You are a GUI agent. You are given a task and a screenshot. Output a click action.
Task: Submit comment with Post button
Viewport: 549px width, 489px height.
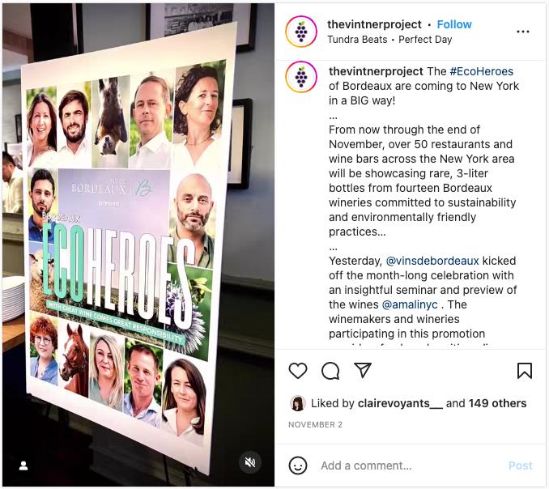point(521,466)
